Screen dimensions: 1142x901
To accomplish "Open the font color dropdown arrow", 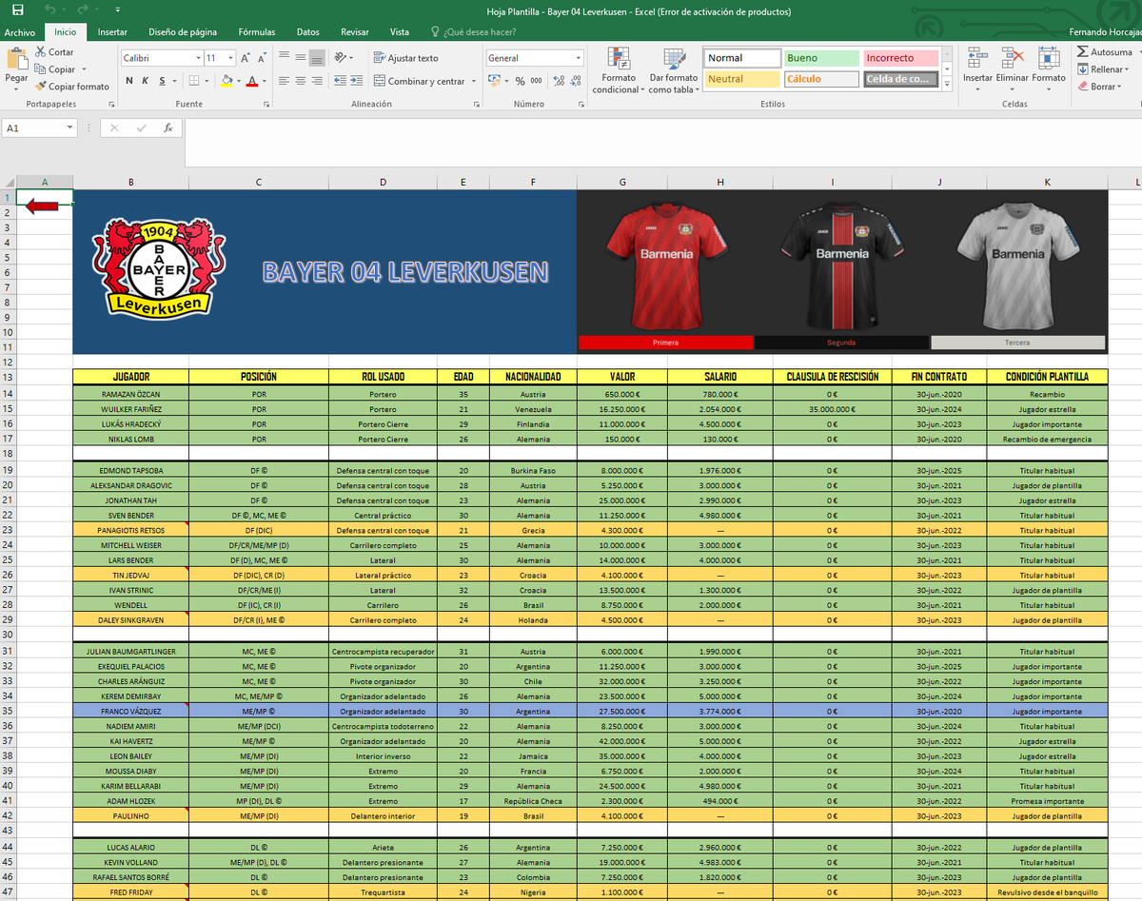I will point(264,81).
